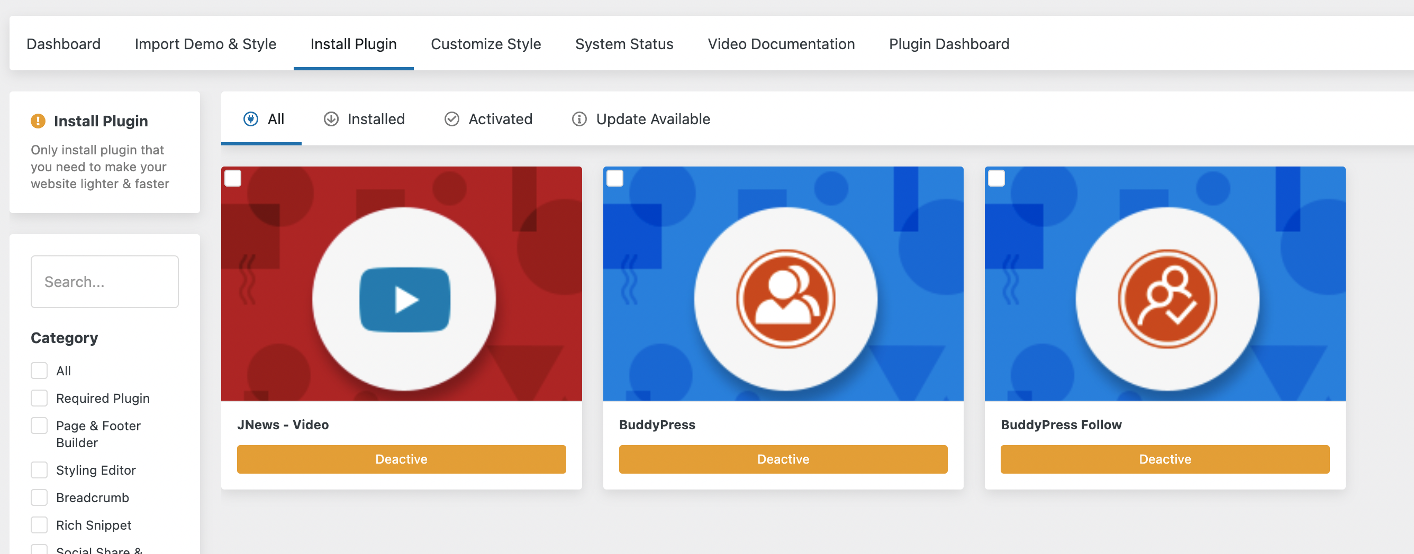Click the download icon beside Installed
This screenshot has height=554, width=1414.
point(331,119)
